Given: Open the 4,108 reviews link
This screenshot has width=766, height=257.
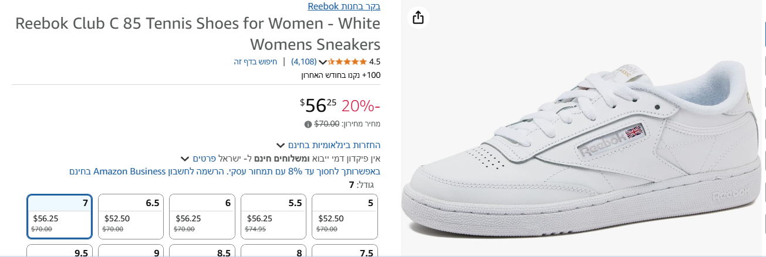Looking at the screenshot, I should (304, 61).
